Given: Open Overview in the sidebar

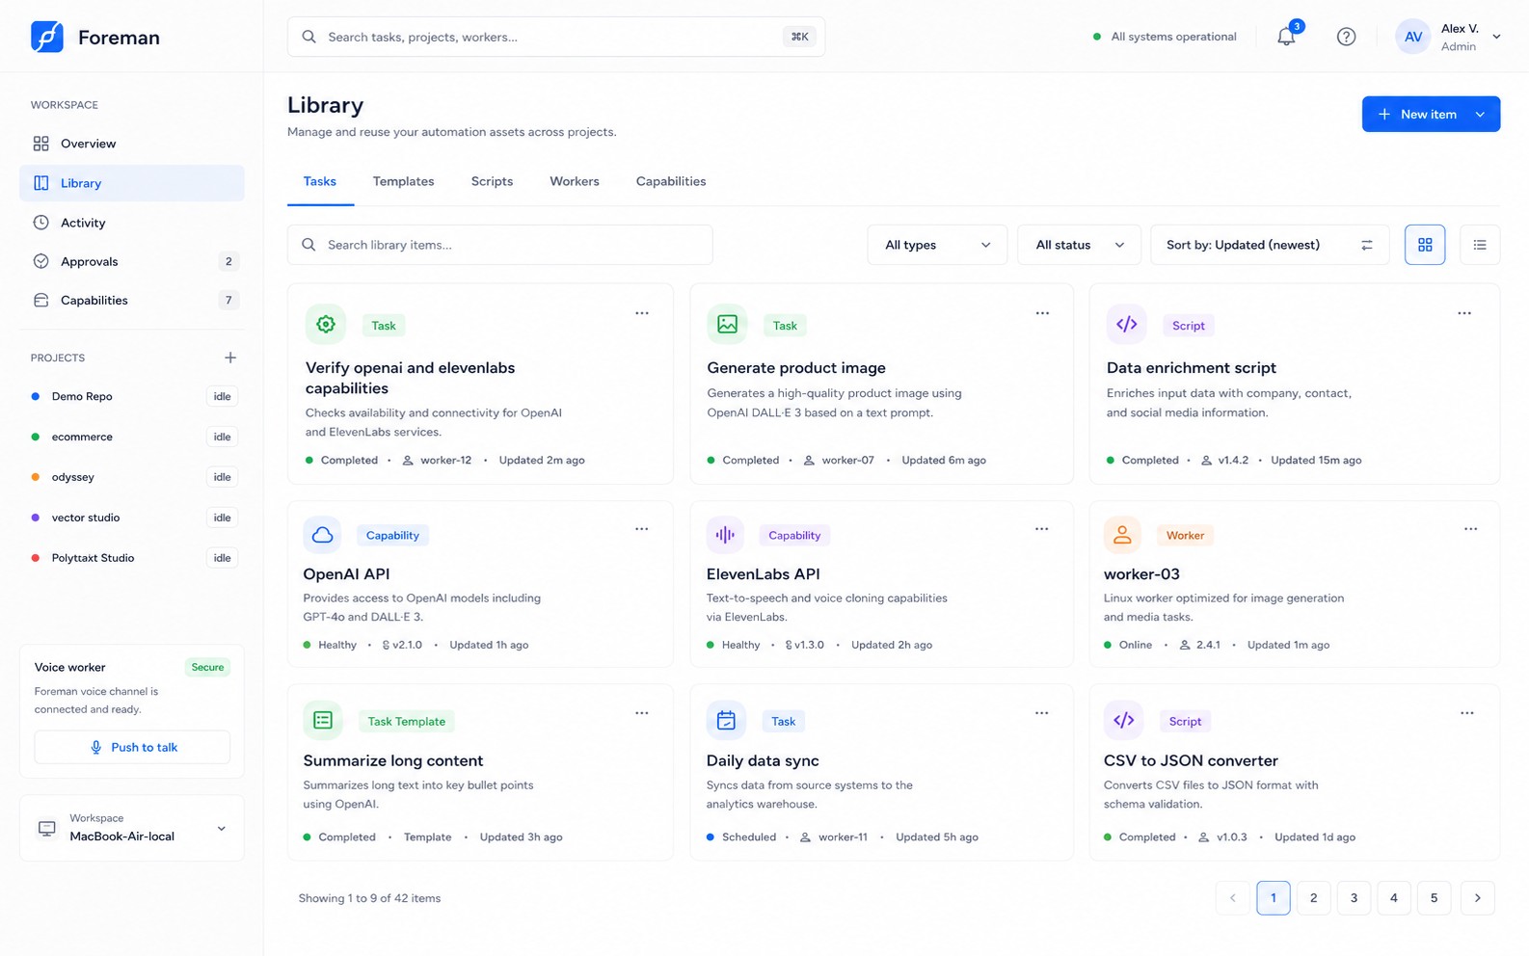Looking at the screenshot, I should pyautogui.click(x=132, y=144).
